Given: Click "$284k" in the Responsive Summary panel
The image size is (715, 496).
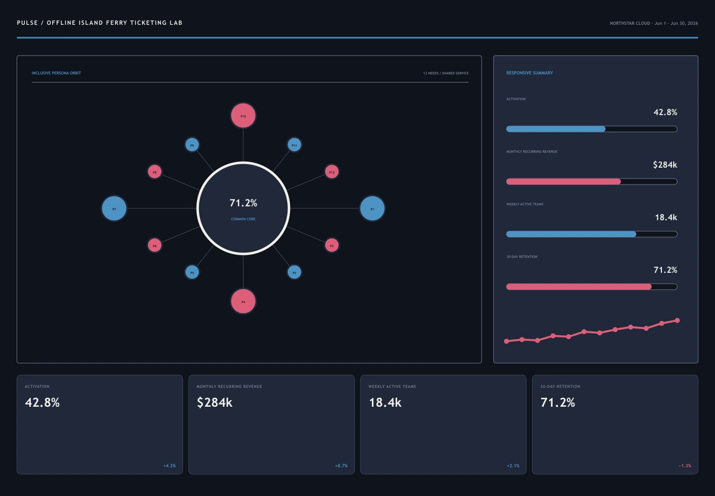Looking at the screenshot, I should point(665,165).
